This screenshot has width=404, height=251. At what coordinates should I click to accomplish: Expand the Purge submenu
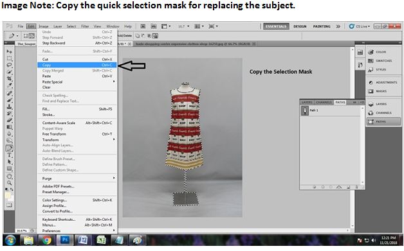pyautogui.click(x=77, y=178)
